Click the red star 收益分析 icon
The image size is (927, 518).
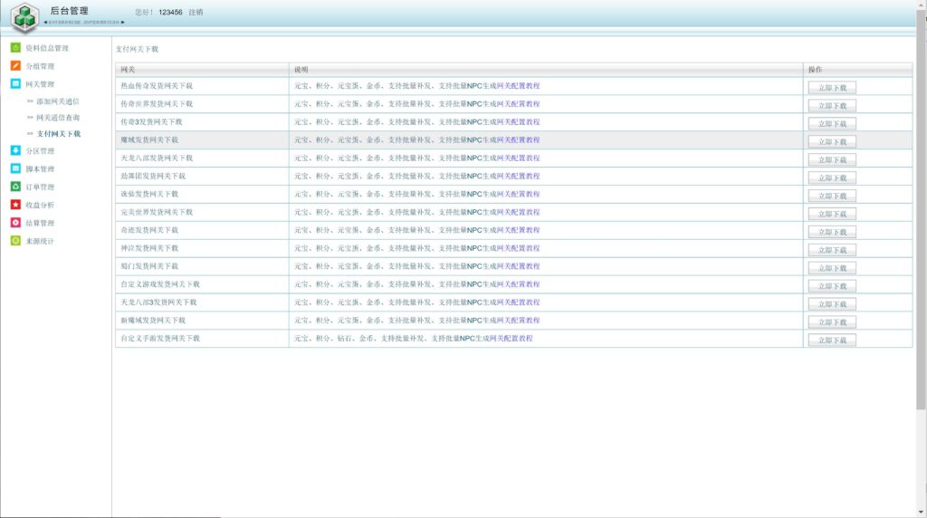tap(15, 205)
